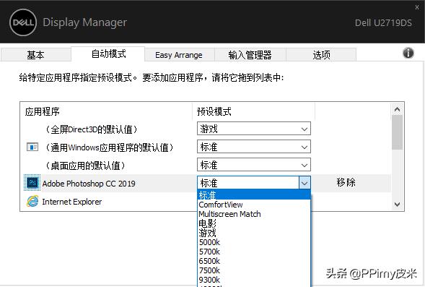Collapse the Adobe Photoshop preset dropdown arrow
The image size is (425, 287).
coord(304,183)
